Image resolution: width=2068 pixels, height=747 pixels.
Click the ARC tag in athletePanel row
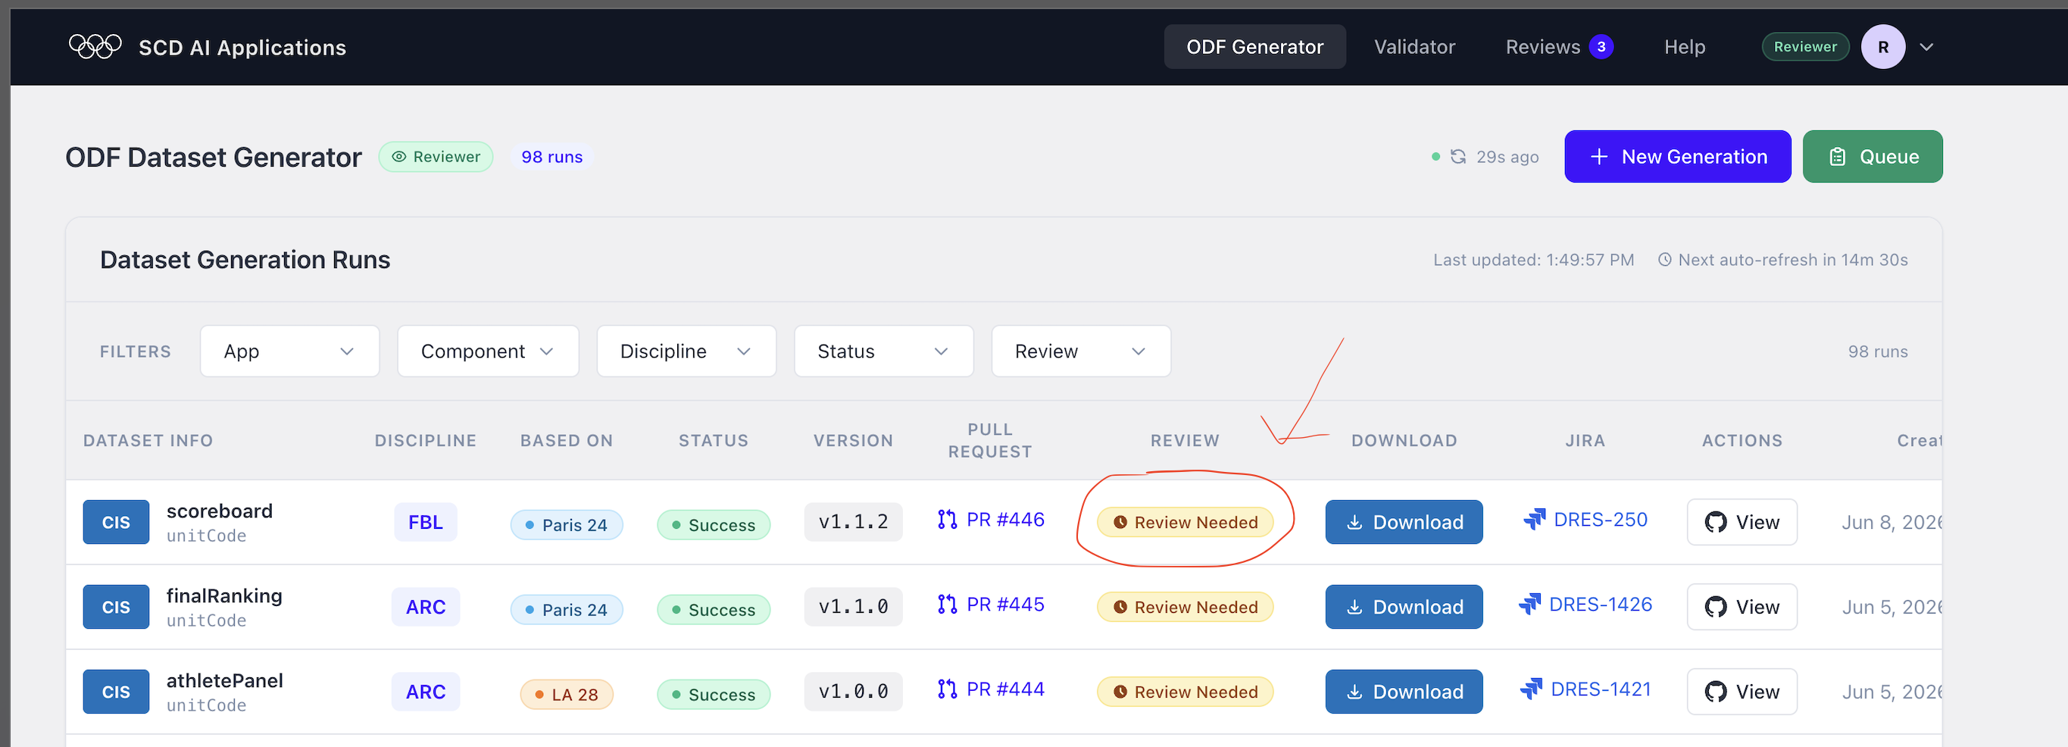426,692
